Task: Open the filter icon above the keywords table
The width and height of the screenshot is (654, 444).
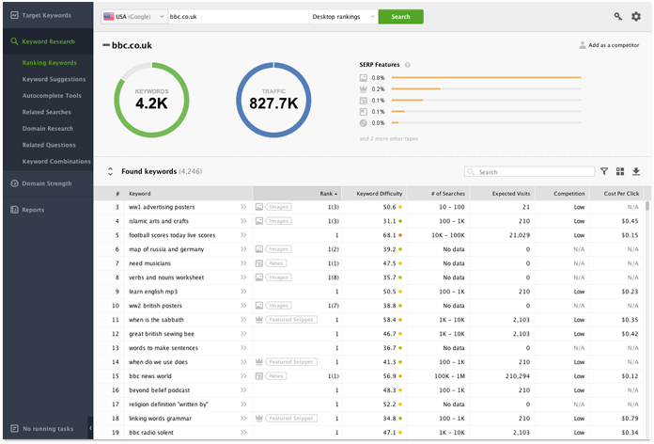Action: [x=603, y=172]
